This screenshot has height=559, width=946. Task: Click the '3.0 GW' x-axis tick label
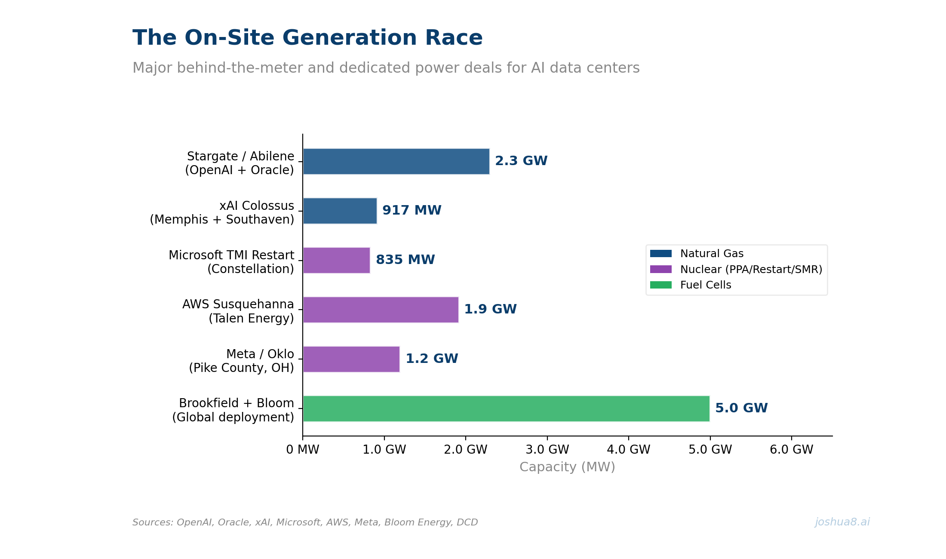click(x=547, y=450)
